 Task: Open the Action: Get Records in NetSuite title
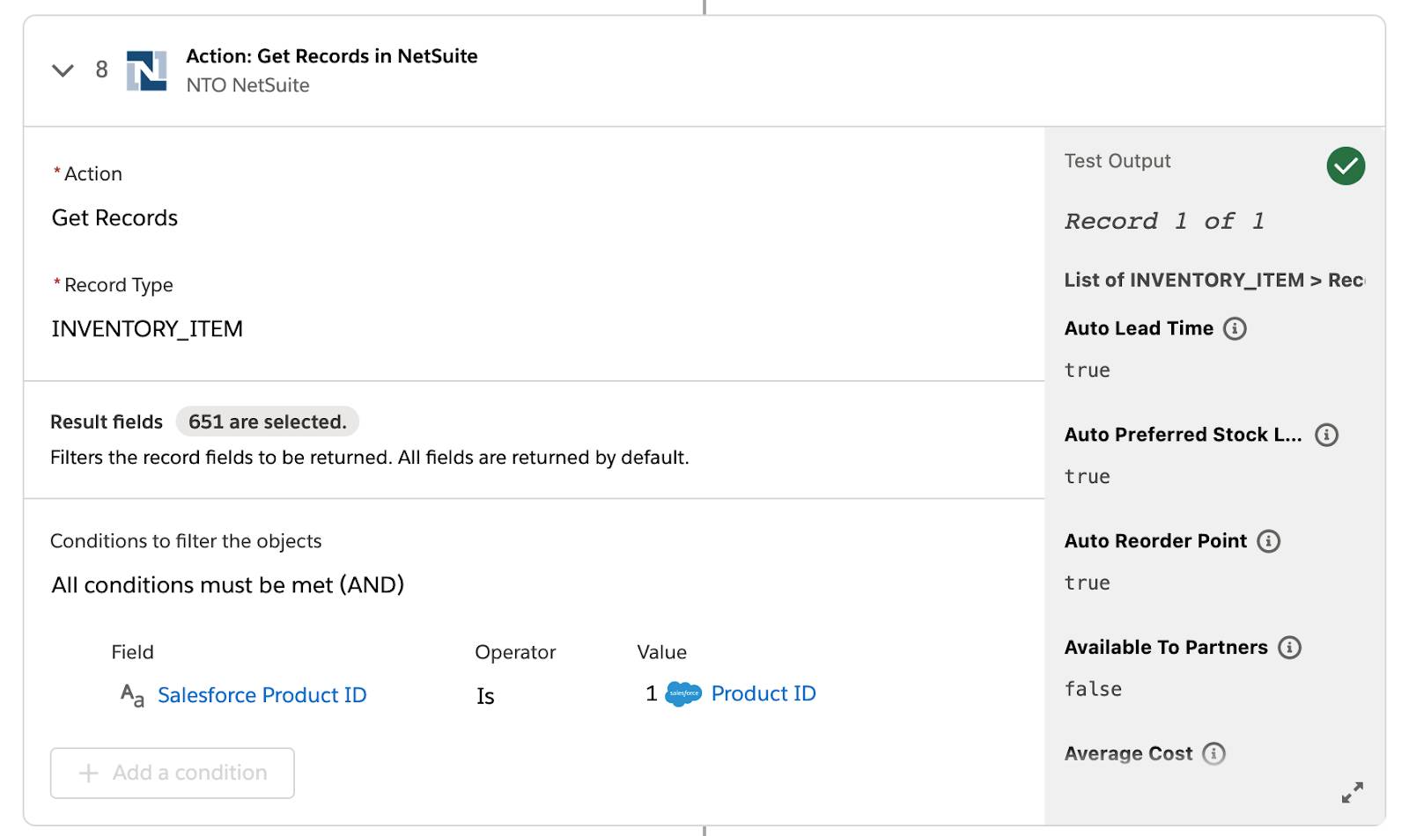[332, 55]
